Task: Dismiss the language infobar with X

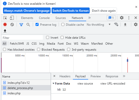Action: click(x=136, y=7)
